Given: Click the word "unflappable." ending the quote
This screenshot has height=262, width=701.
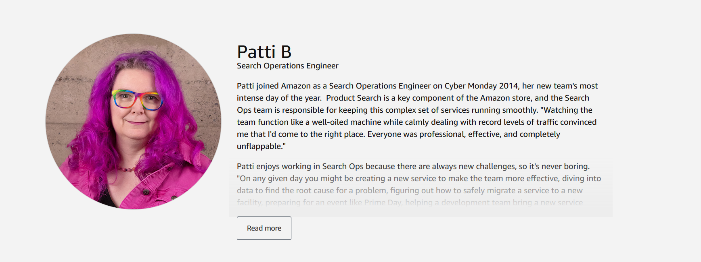Looking at the screenshot, I should pyautogui.click(x=261, y=146).
